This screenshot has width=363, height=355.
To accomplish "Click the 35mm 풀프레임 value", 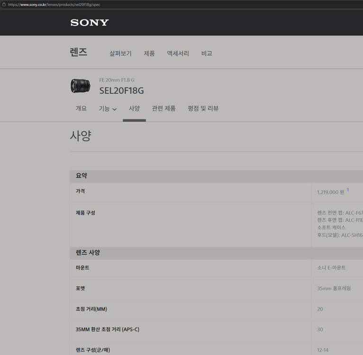I will click(x=334, y=288).
